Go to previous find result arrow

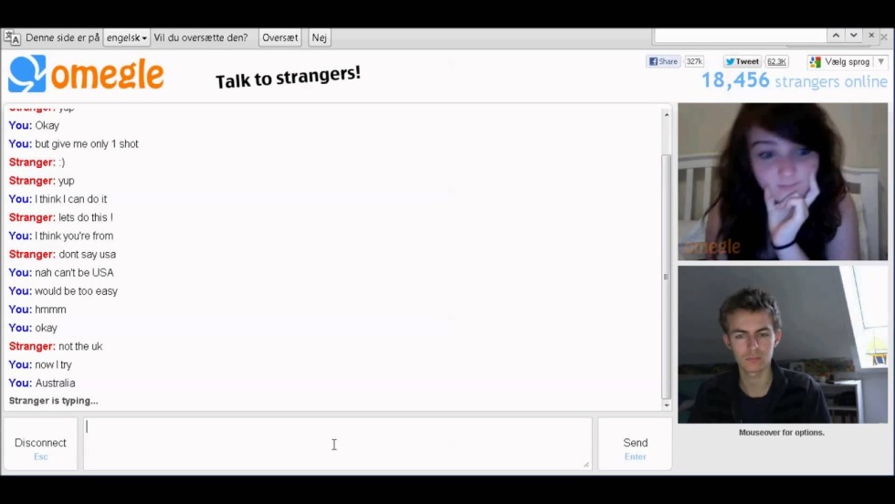click(836, 36)
